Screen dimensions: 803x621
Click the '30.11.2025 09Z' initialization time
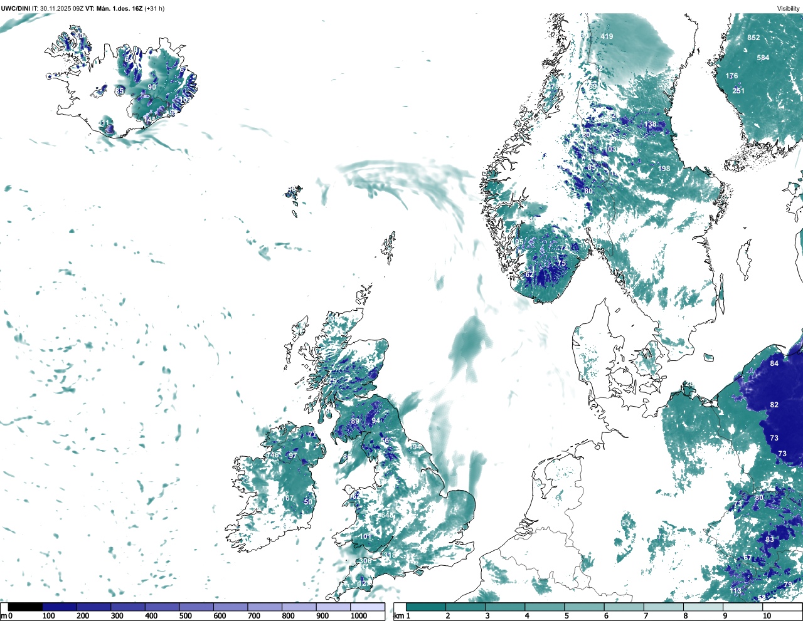[x=61, y=9]
